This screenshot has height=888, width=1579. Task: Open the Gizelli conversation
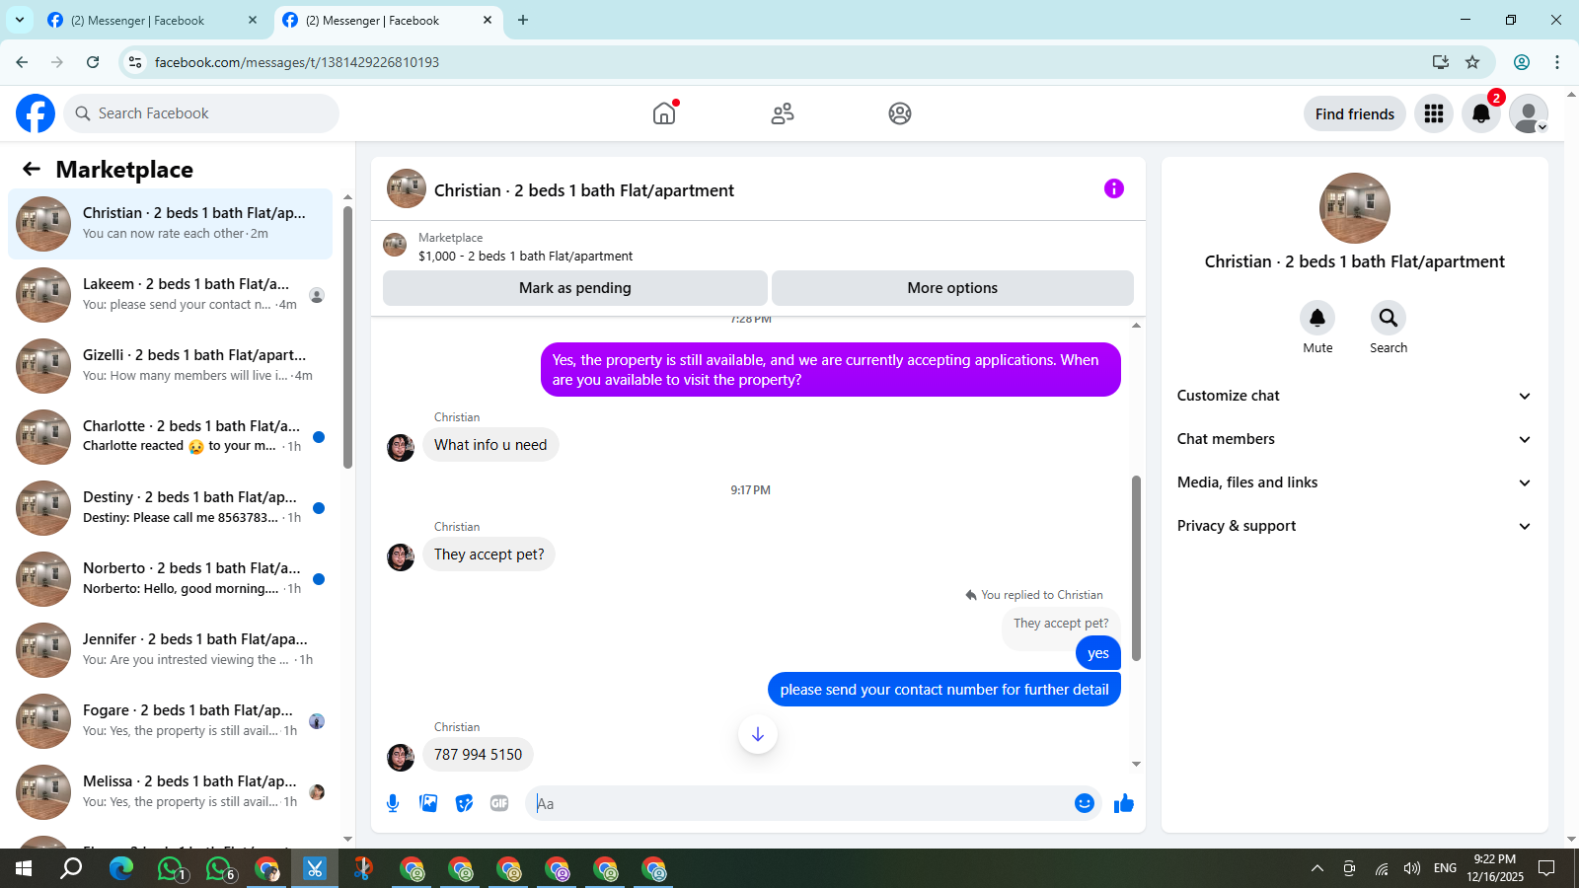click(170, 366)
